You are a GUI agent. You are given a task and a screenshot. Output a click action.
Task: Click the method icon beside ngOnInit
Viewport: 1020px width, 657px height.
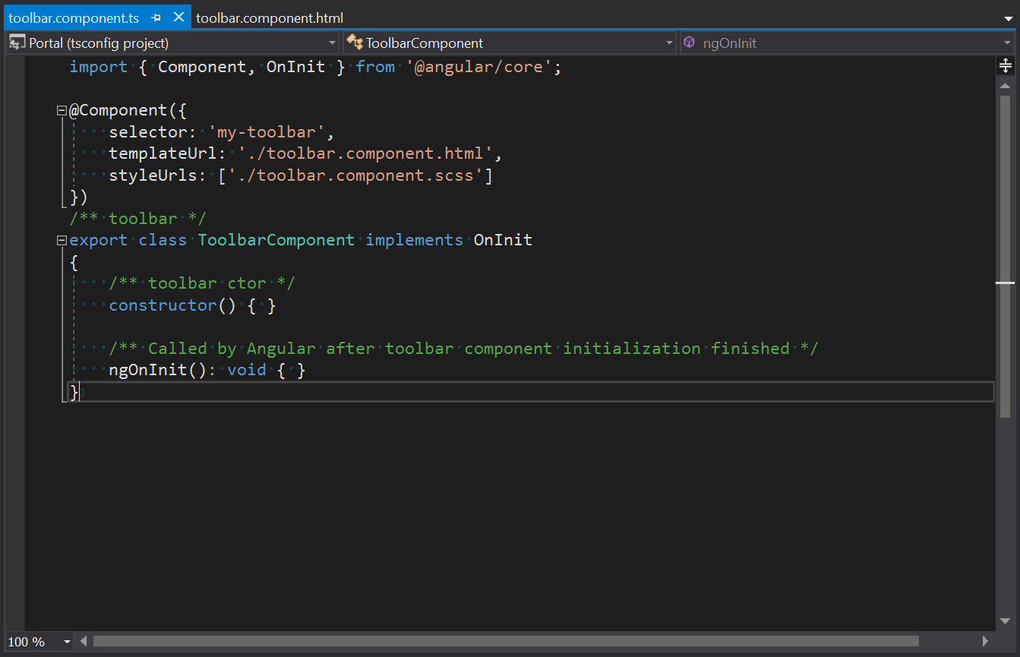[690, 43]
